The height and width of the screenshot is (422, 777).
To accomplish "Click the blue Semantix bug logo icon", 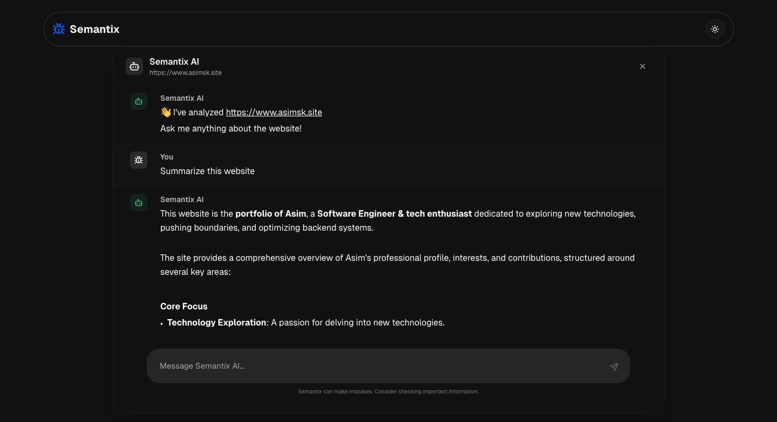I will 58,29.
